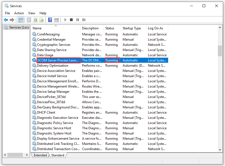The height and width of the screenshot is (166, 225).
Task: Toggle Show/Hide Console Tree icon
Action: tap(21, 20)
